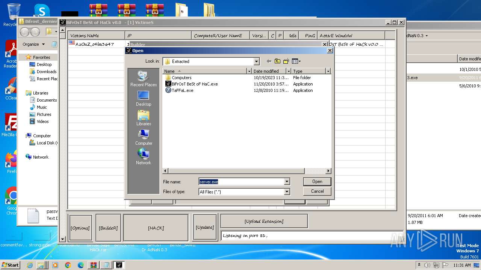Click the horizontal scrollbar right arrow in the file list
The image size is (481, 270).
click(x=328, y=171)
